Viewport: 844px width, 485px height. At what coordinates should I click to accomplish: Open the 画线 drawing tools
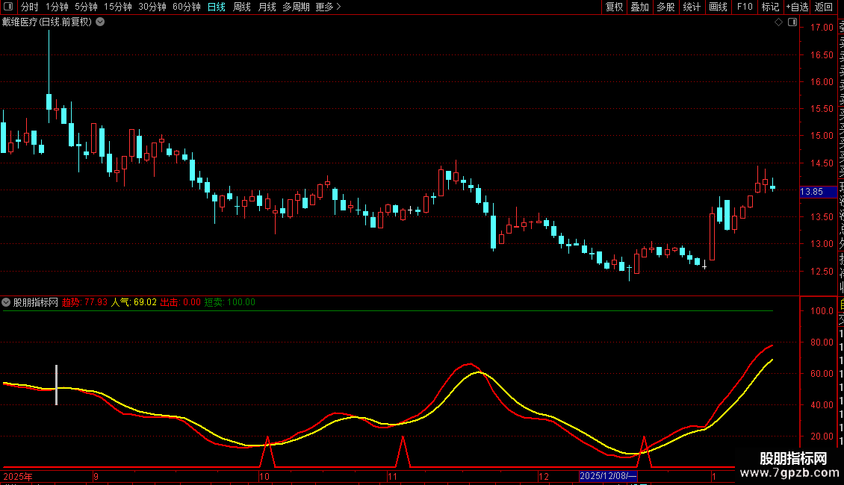point(718,7)
